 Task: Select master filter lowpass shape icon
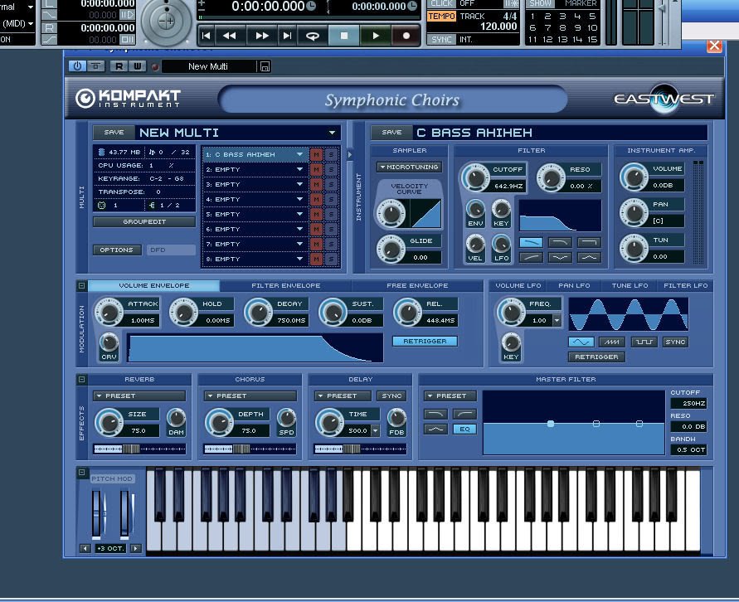coord(435,414)
